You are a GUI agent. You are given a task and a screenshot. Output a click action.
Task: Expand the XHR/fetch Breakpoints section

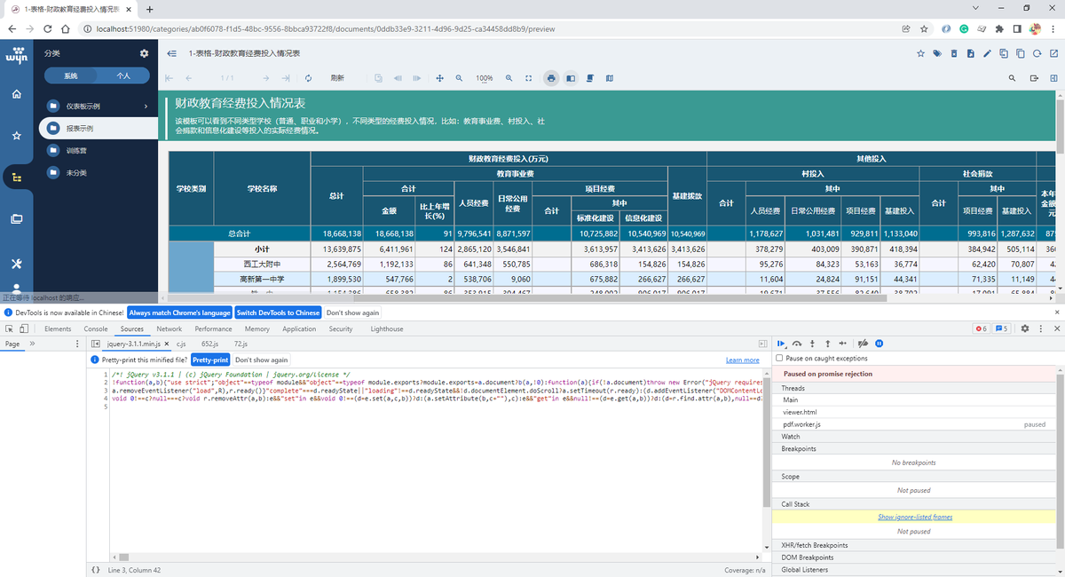pyautogui.click(x=814, y=545)
